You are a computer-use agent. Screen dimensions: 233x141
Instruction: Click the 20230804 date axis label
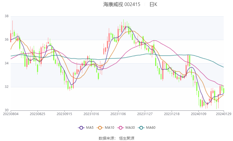[10, 114]
